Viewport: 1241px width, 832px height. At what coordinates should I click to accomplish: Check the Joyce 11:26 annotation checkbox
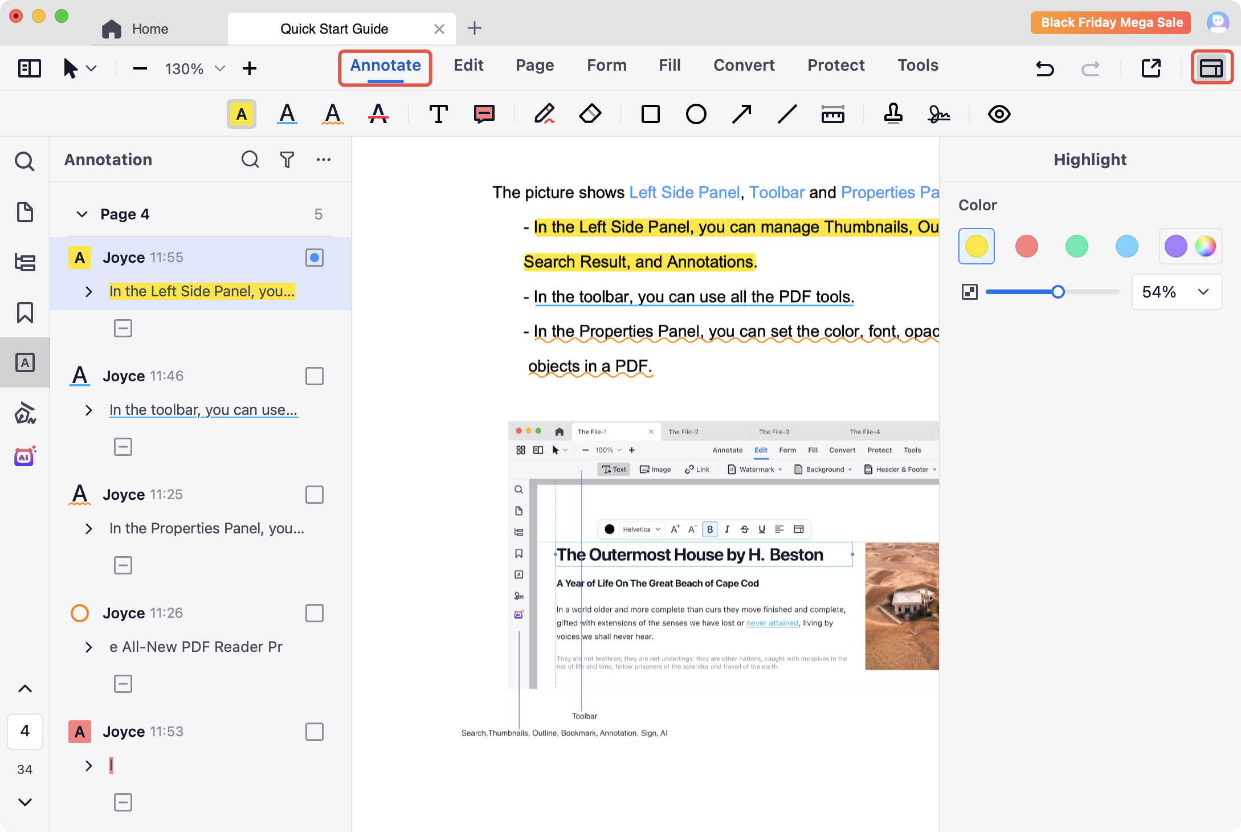click(x=314, y=613)
